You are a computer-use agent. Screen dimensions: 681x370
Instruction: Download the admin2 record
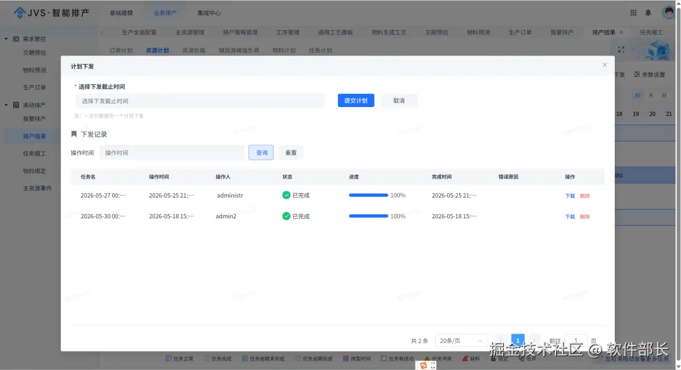570,216
